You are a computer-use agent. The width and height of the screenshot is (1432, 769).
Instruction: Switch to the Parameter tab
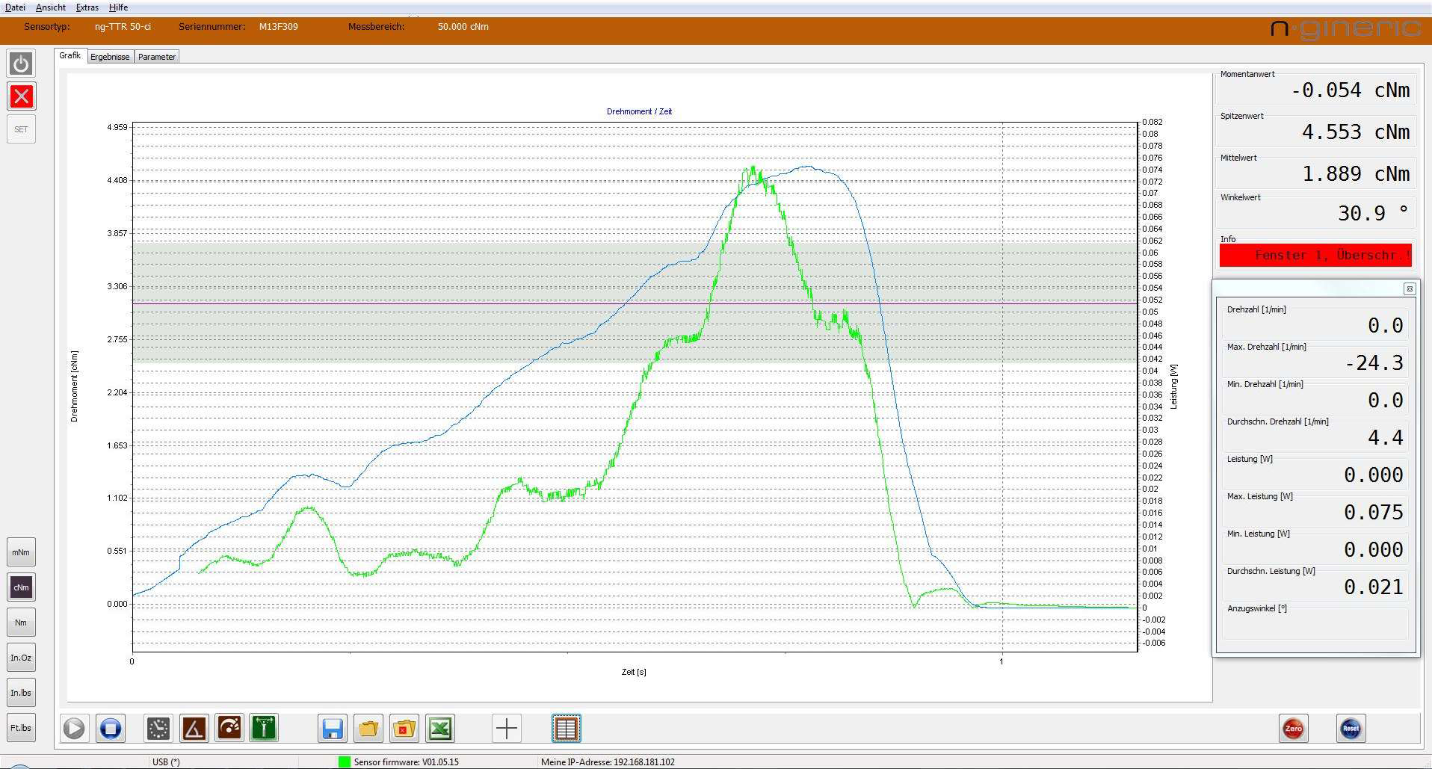pos(157,57)
